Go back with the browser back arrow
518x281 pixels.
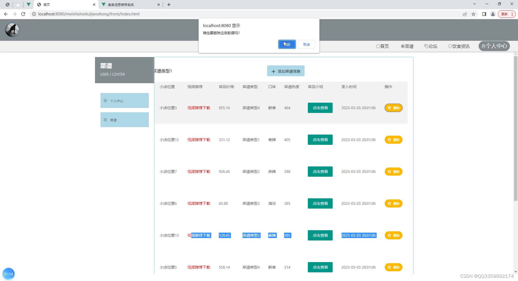pyautogui.click(x=6, y=14)
